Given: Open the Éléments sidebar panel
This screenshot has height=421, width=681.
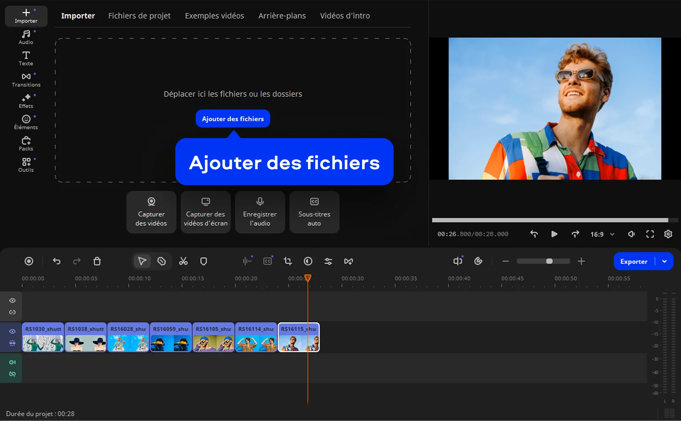Looking at the screenshot, I should click(26, 122).
